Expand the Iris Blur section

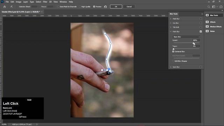pos(171,23)
